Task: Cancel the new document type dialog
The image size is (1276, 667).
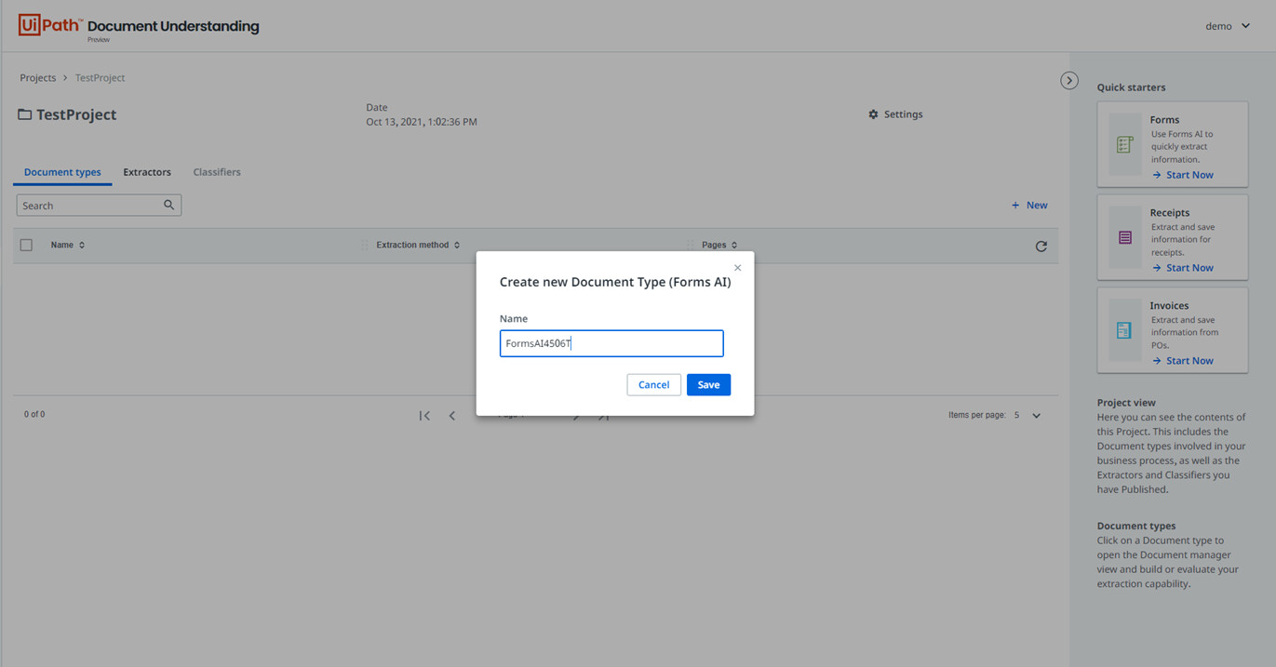Action: coord(653,385)
